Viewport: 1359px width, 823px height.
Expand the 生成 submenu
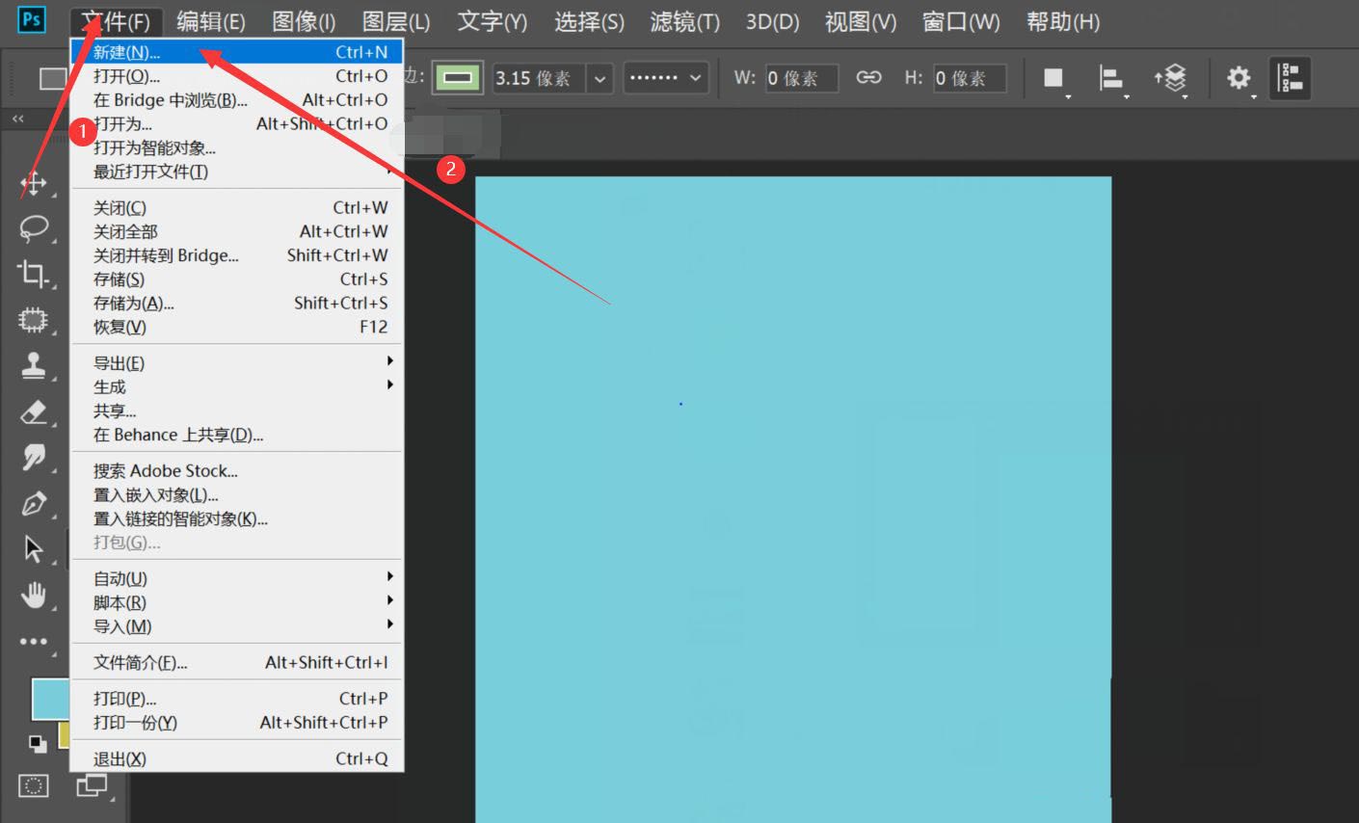click(236, 387)
